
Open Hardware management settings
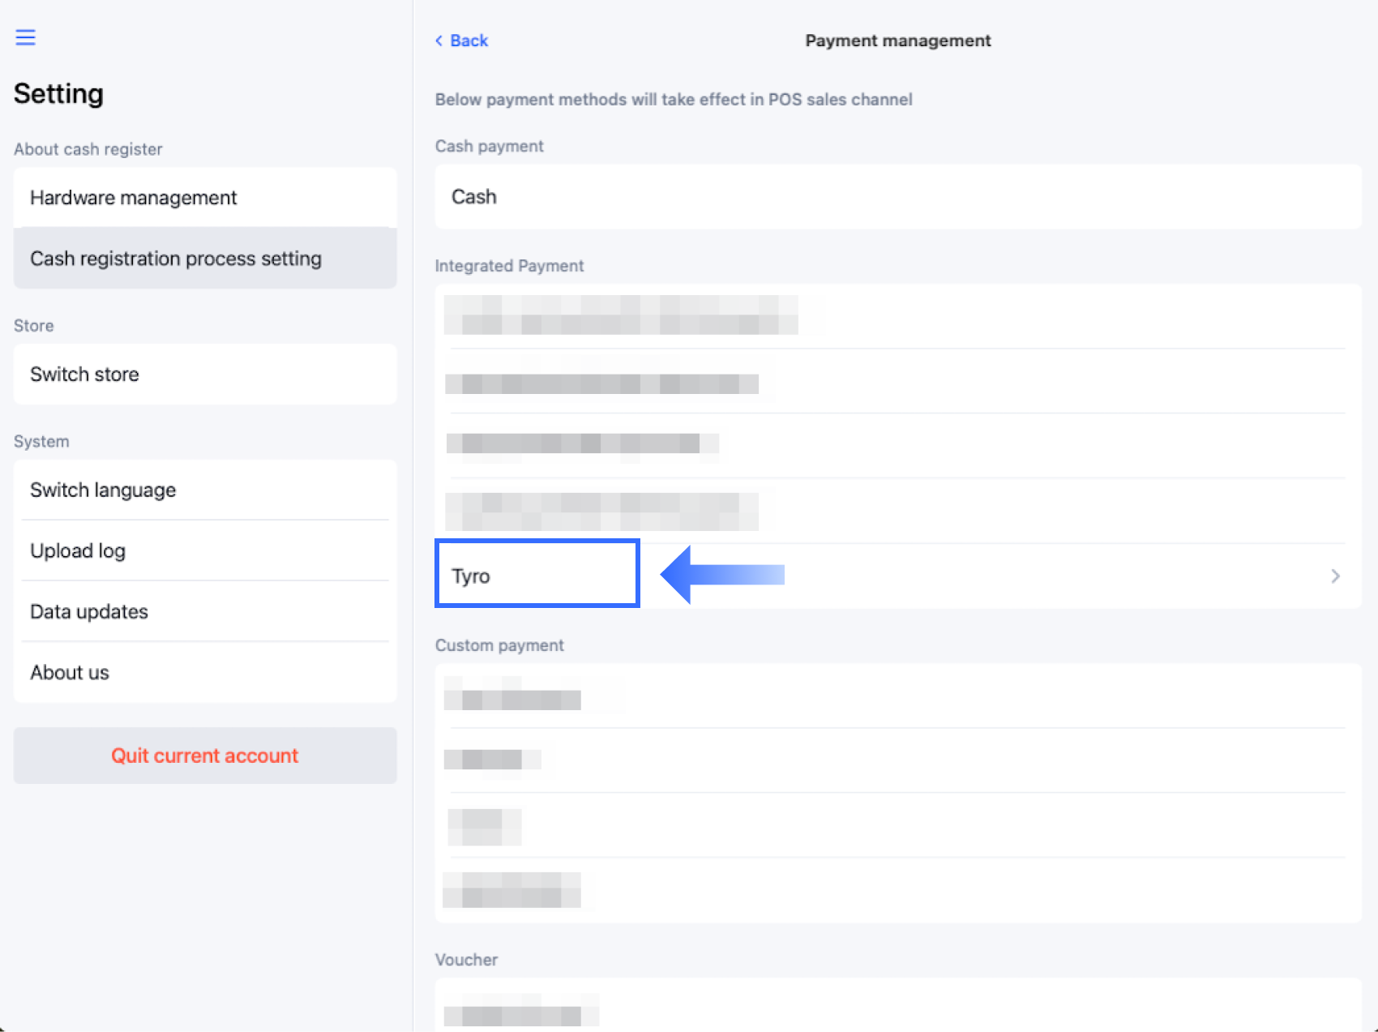(204, 198)
